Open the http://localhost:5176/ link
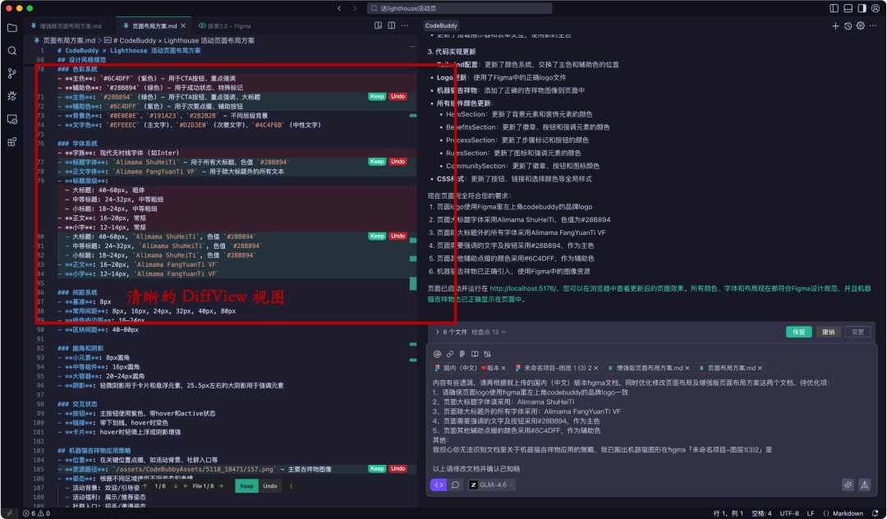Image resolution: width=887 pixels, height=519 pixels. pyautogui.click(x=523, y=288)
